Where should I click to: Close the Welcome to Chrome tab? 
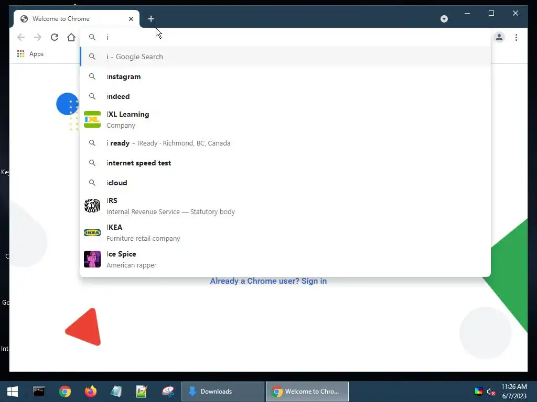pyautogui.click(x=131, y=19)
